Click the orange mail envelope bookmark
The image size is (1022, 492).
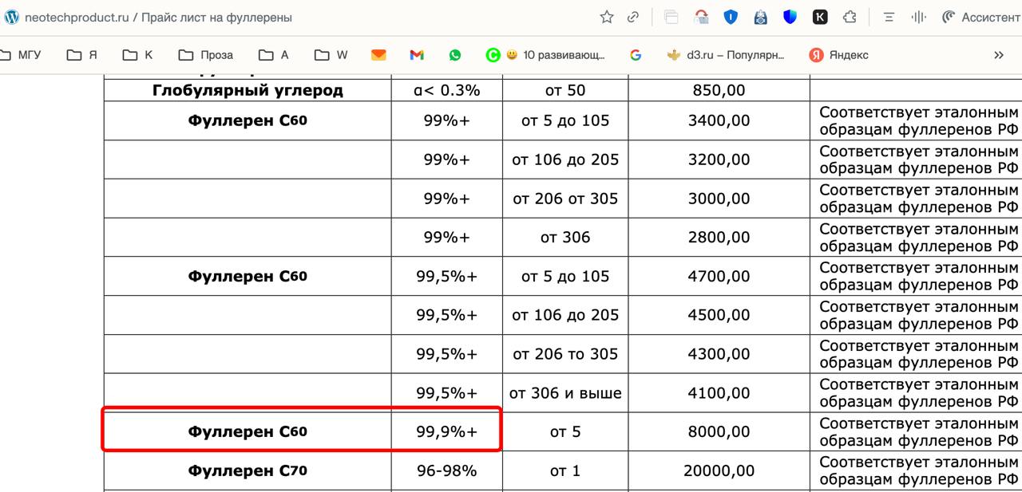[x=378, y=55]
